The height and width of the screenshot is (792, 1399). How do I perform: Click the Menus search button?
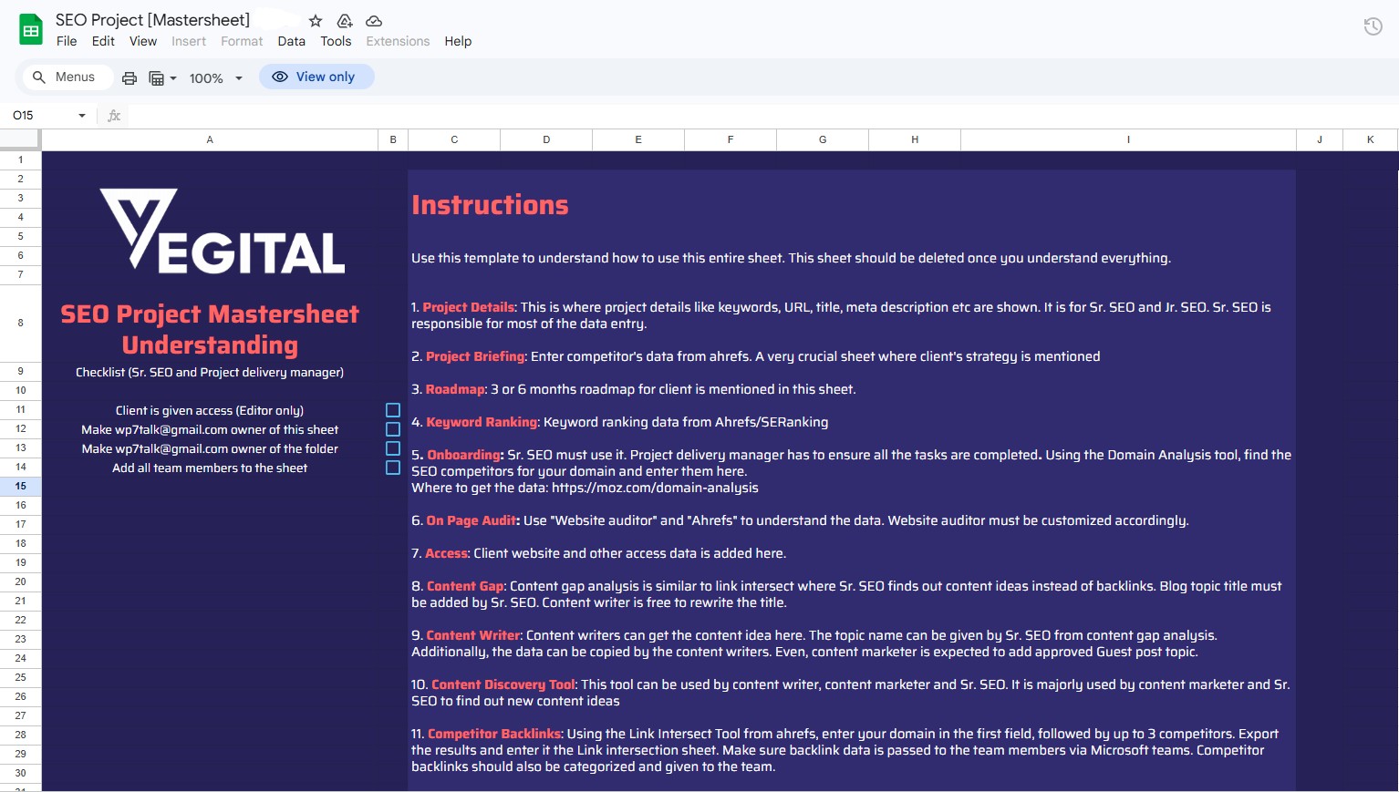(x=66, y=77)
